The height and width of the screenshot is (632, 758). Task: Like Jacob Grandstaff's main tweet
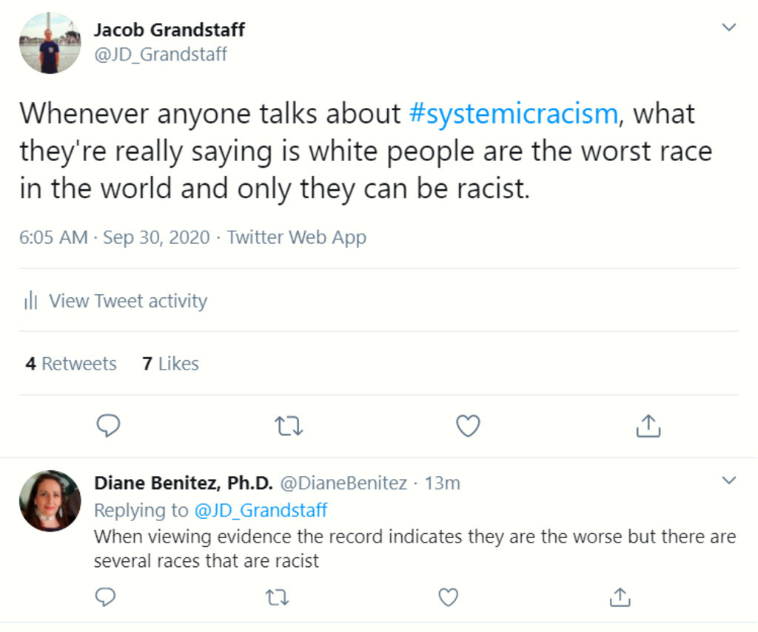(x=468, y=426)
